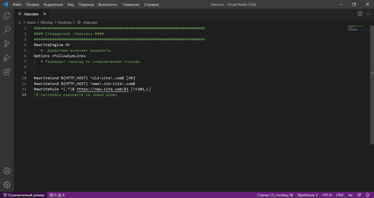Expand the Desktop breadcrumb
The image size is (374, 198).
click(65, 22)
